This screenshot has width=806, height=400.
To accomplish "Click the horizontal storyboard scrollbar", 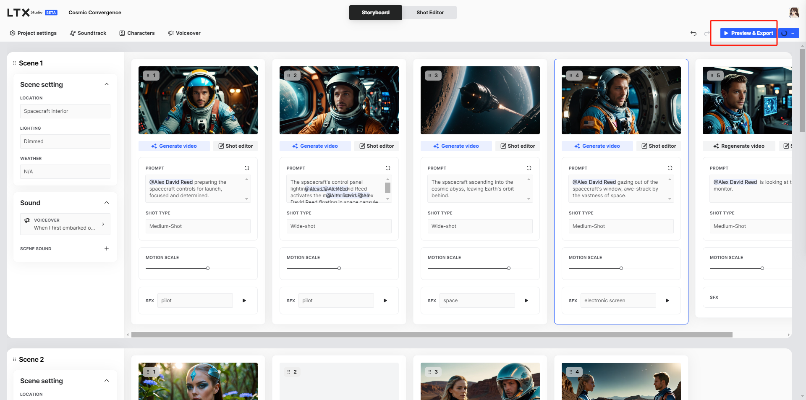I will click(432, 335).
